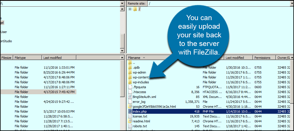
Task: Click the readme.html file name
Action: [x=141, y=121]
